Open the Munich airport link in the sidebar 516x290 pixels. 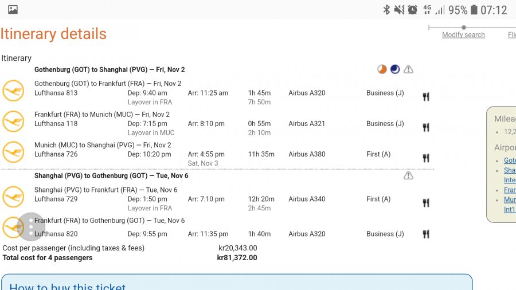[x=509, y=199]
